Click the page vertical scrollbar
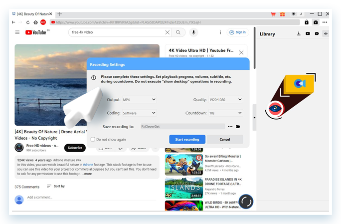This screenshot has height=224, width=341. click(x=254, y=48)
